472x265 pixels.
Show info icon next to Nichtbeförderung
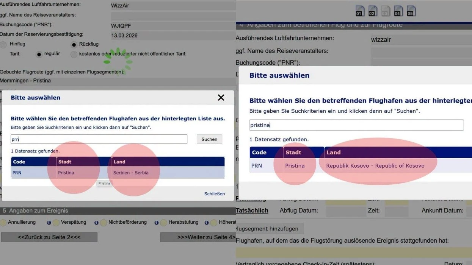pos(157,223)
